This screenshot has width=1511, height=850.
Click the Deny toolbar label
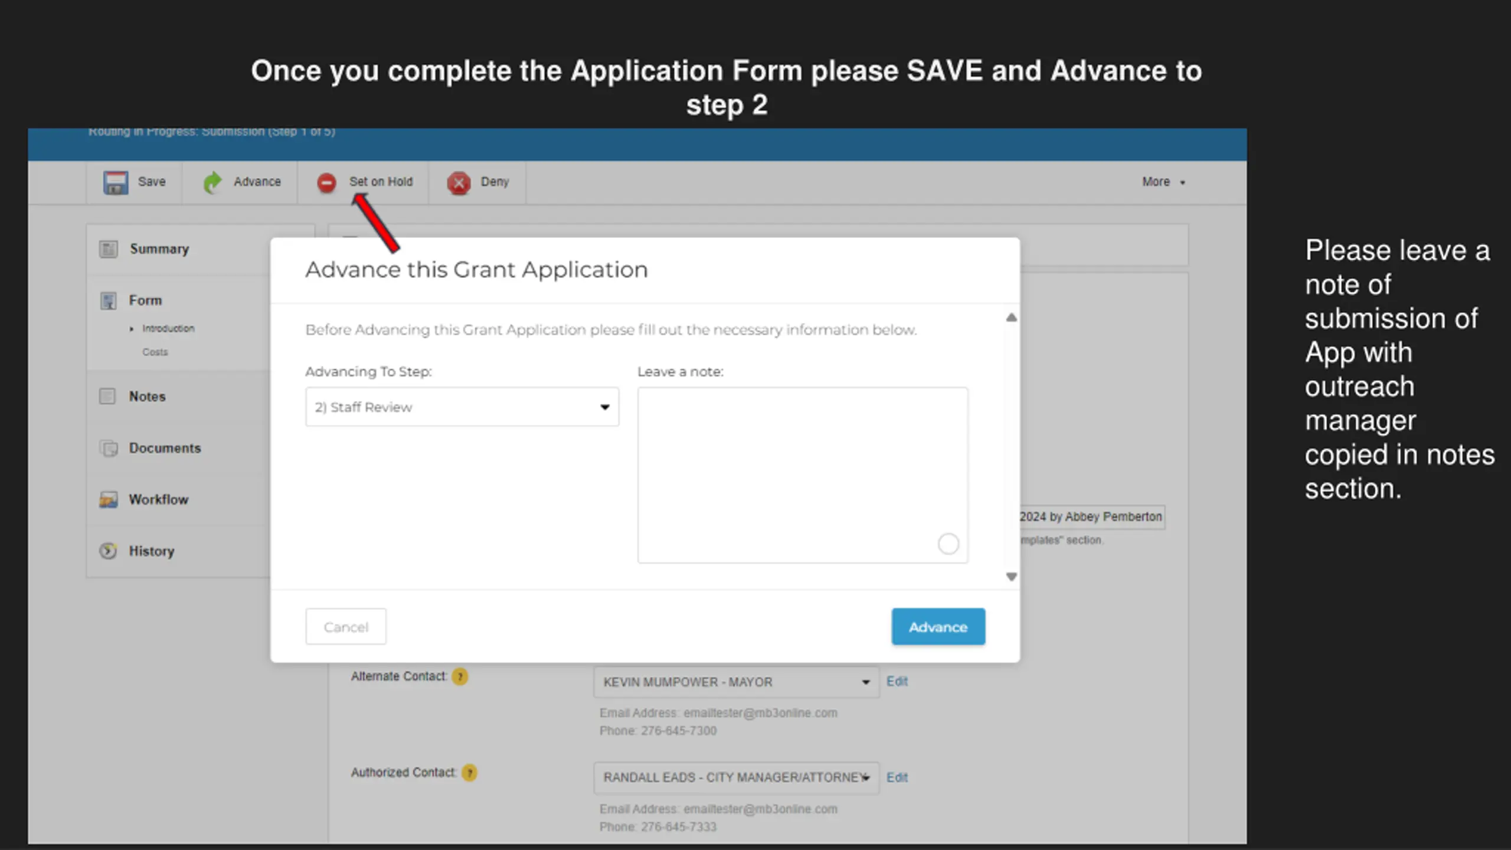coord(495,182)
